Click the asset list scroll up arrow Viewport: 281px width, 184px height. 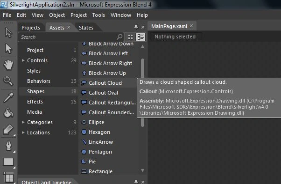click(143, 46)
